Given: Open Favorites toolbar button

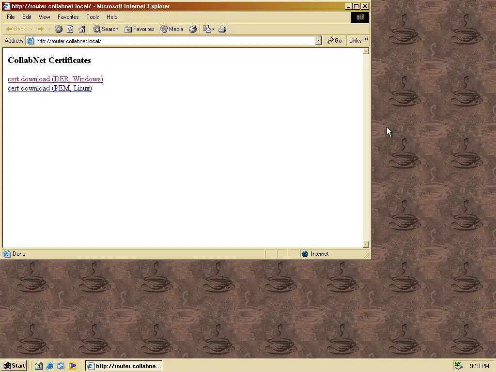Looking at the screenshot, I should click(x=139, y=29).
